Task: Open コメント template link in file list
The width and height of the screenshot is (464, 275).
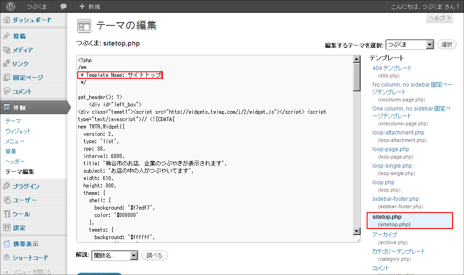Action: coord(380,268)
